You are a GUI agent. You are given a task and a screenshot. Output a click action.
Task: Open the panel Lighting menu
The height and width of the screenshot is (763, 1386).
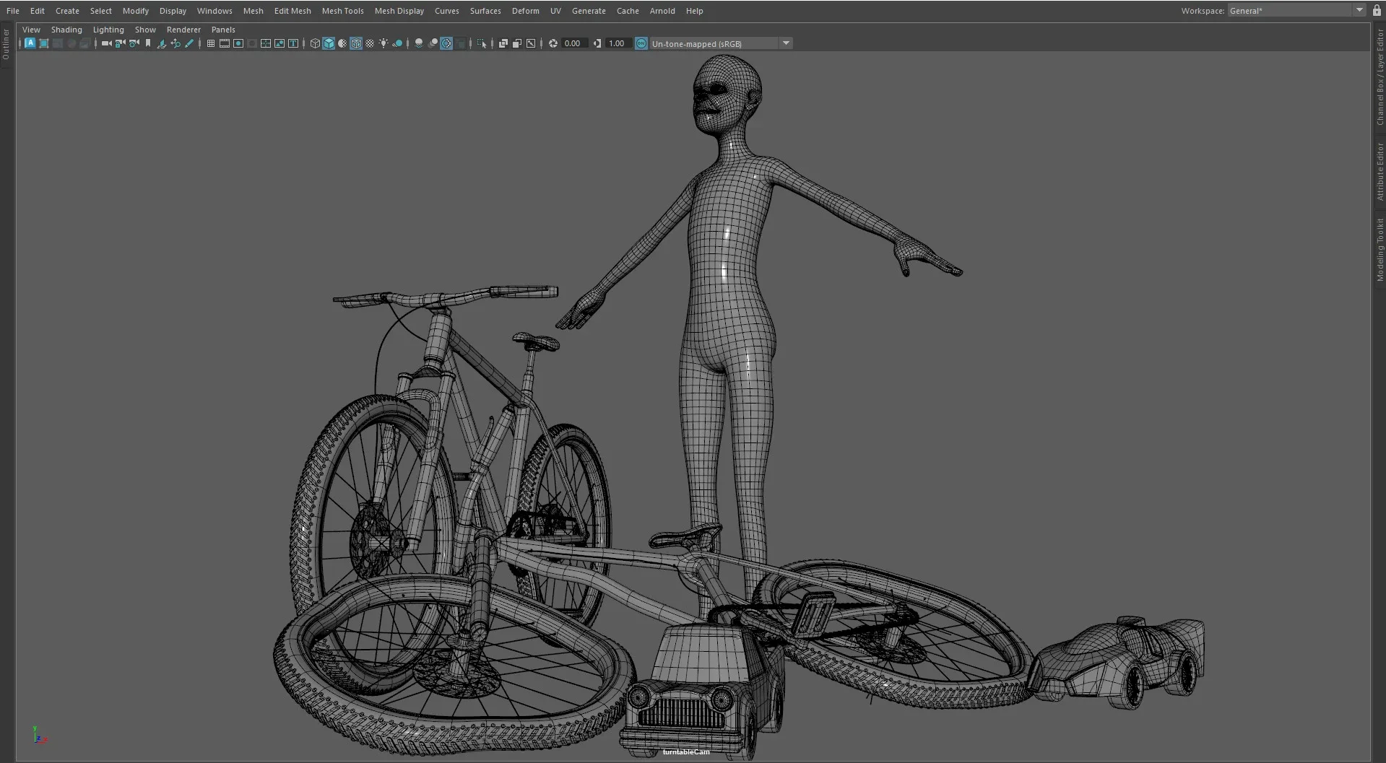[108, 30]
